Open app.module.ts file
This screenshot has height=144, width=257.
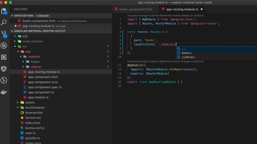[x=38, y=97]
